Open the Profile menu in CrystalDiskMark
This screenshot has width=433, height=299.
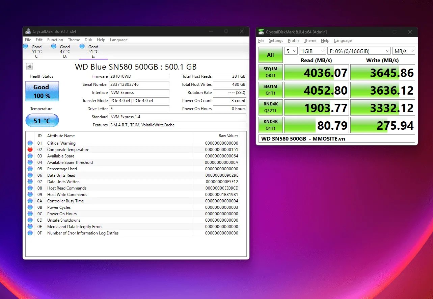[293, 41]
